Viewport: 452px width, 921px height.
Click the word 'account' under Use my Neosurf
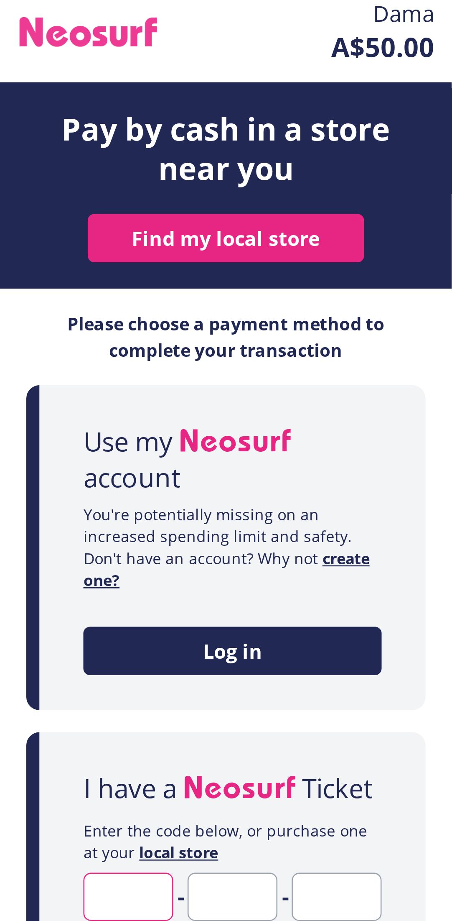(x=132, y=478)
